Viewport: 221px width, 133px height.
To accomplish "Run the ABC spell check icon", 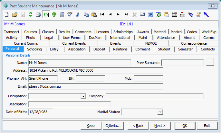I will click(x=70, y=14).
